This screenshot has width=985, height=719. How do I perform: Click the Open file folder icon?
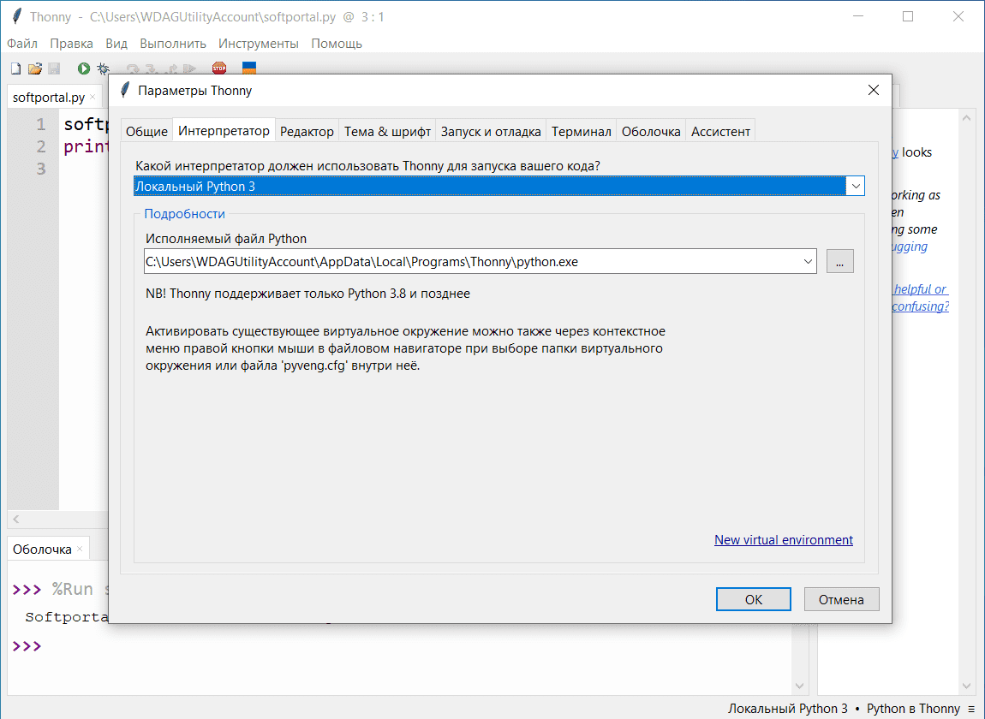click(x=34, y=68)
